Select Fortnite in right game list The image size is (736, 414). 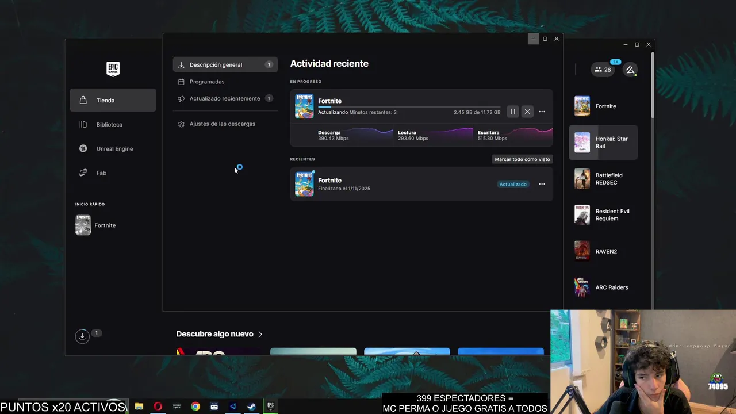tap(603, 106)
